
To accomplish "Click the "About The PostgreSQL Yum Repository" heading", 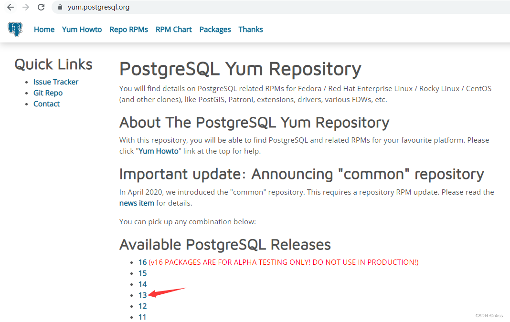I will (255, 123).
